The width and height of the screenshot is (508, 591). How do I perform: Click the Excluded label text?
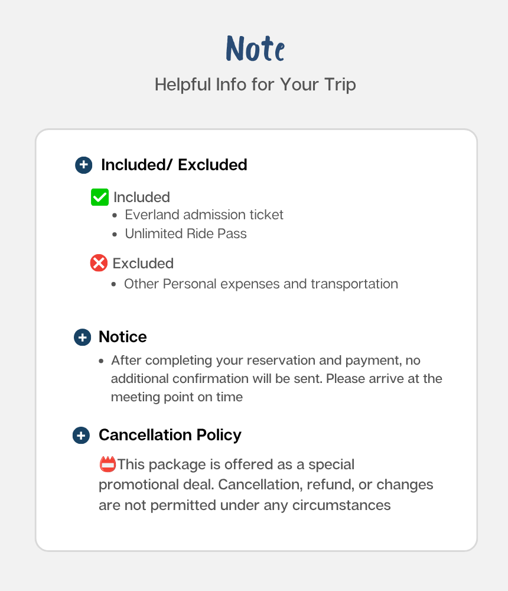[143, 264]
